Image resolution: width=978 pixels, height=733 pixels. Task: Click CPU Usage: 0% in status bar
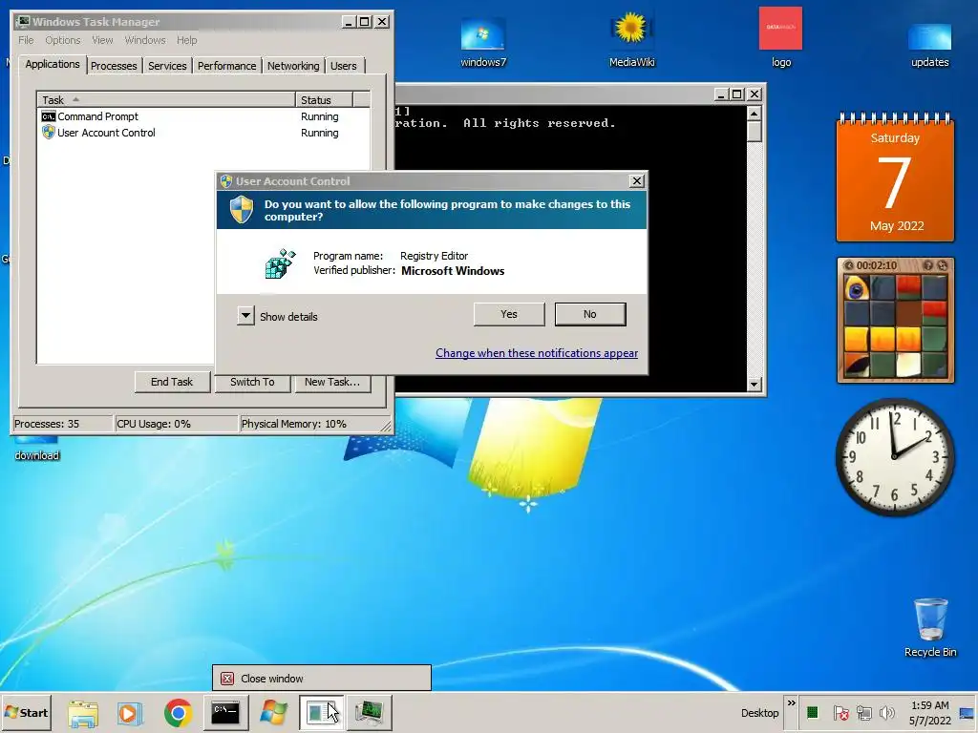pos(177,424)
